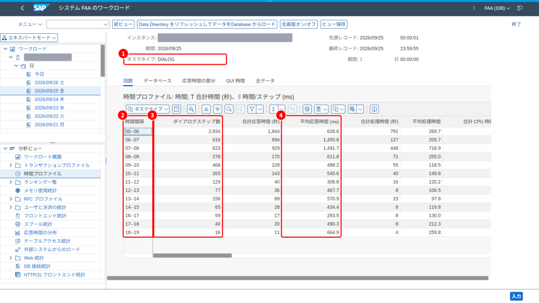Select ワークロード概要 in analysis views
This screenshot has height=303, width=539.
click(43, 157)
